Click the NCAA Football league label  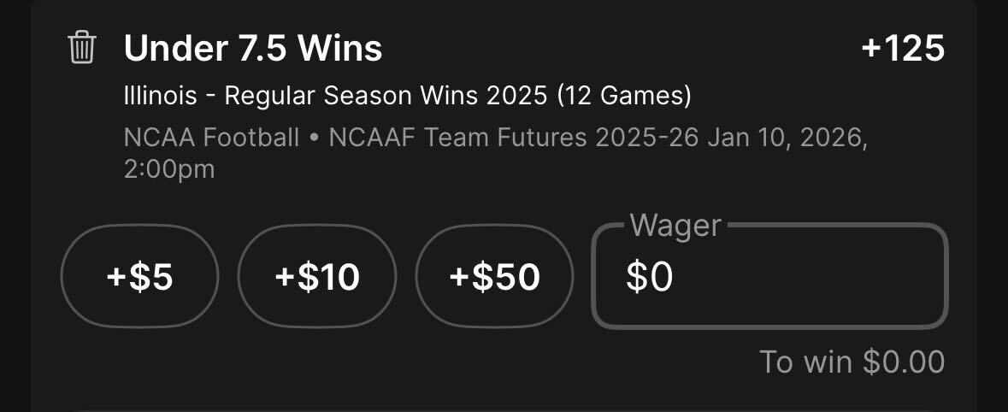tap(211, 138)
